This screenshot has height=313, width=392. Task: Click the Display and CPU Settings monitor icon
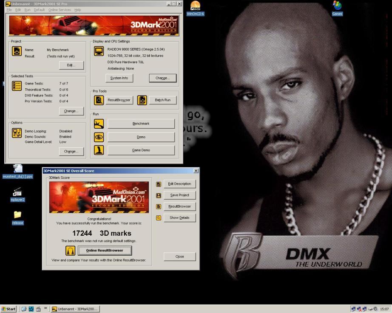[99, 51]
